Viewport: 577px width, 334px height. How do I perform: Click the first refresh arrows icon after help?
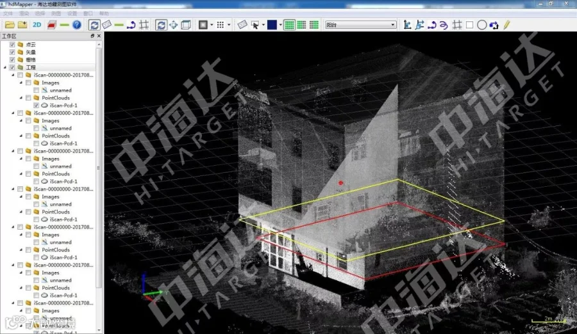[x=94, y=25]
